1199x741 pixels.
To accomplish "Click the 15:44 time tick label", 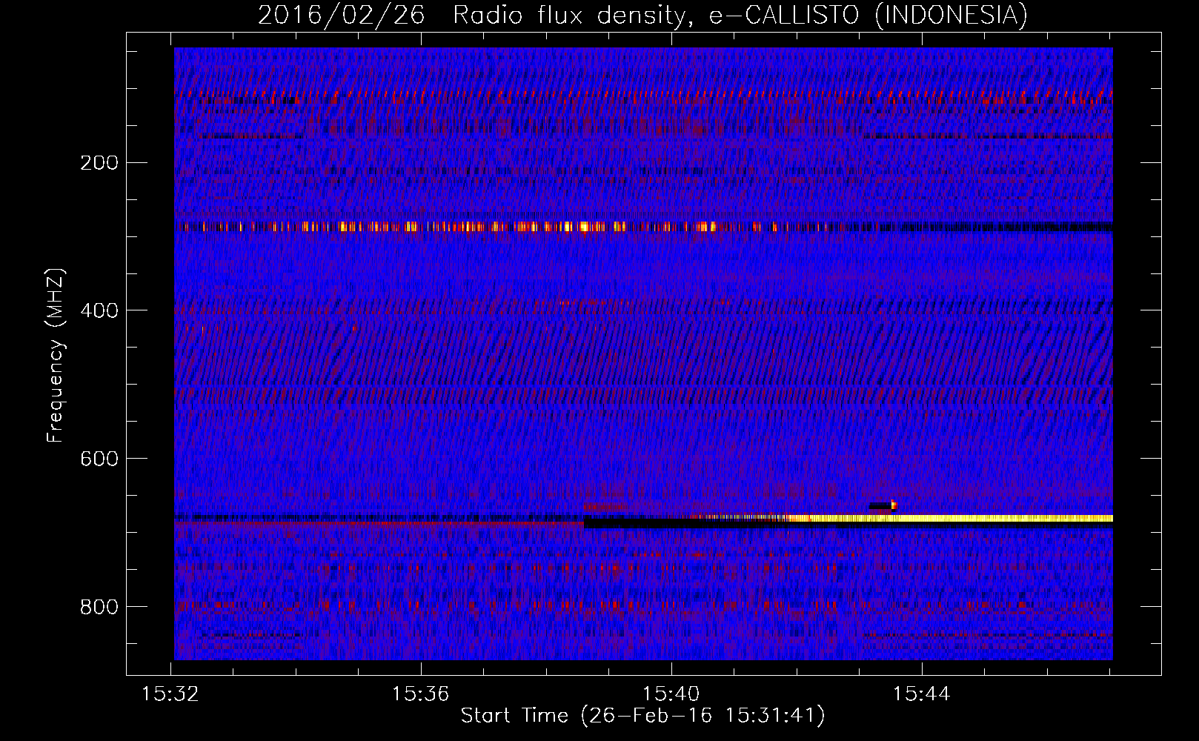I will click(x=921, y=694).
